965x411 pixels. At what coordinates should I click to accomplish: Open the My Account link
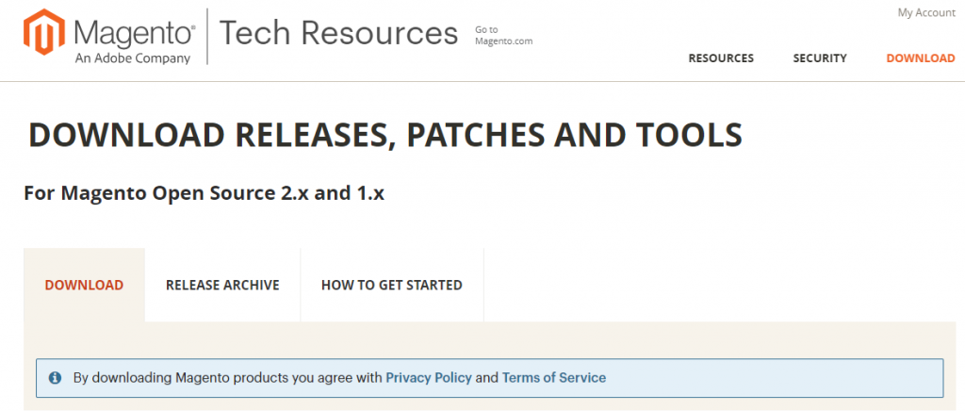(925, 12)
